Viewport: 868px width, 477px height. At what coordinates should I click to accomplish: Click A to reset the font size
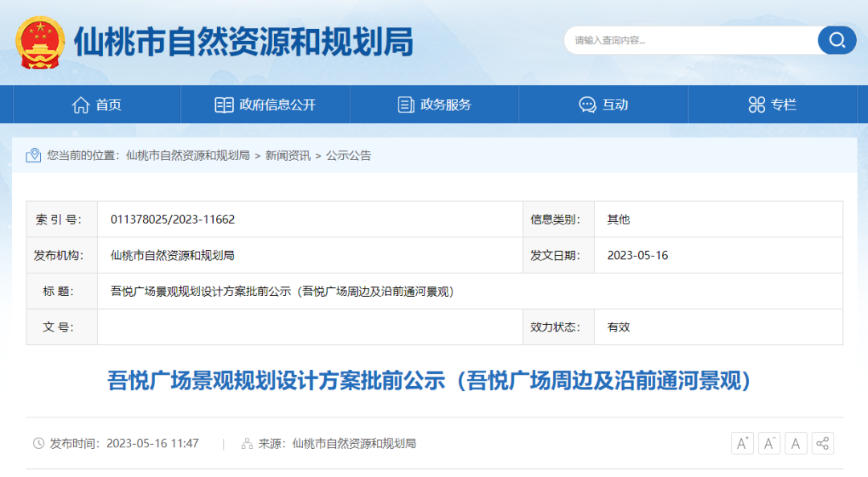pos(795,443)
